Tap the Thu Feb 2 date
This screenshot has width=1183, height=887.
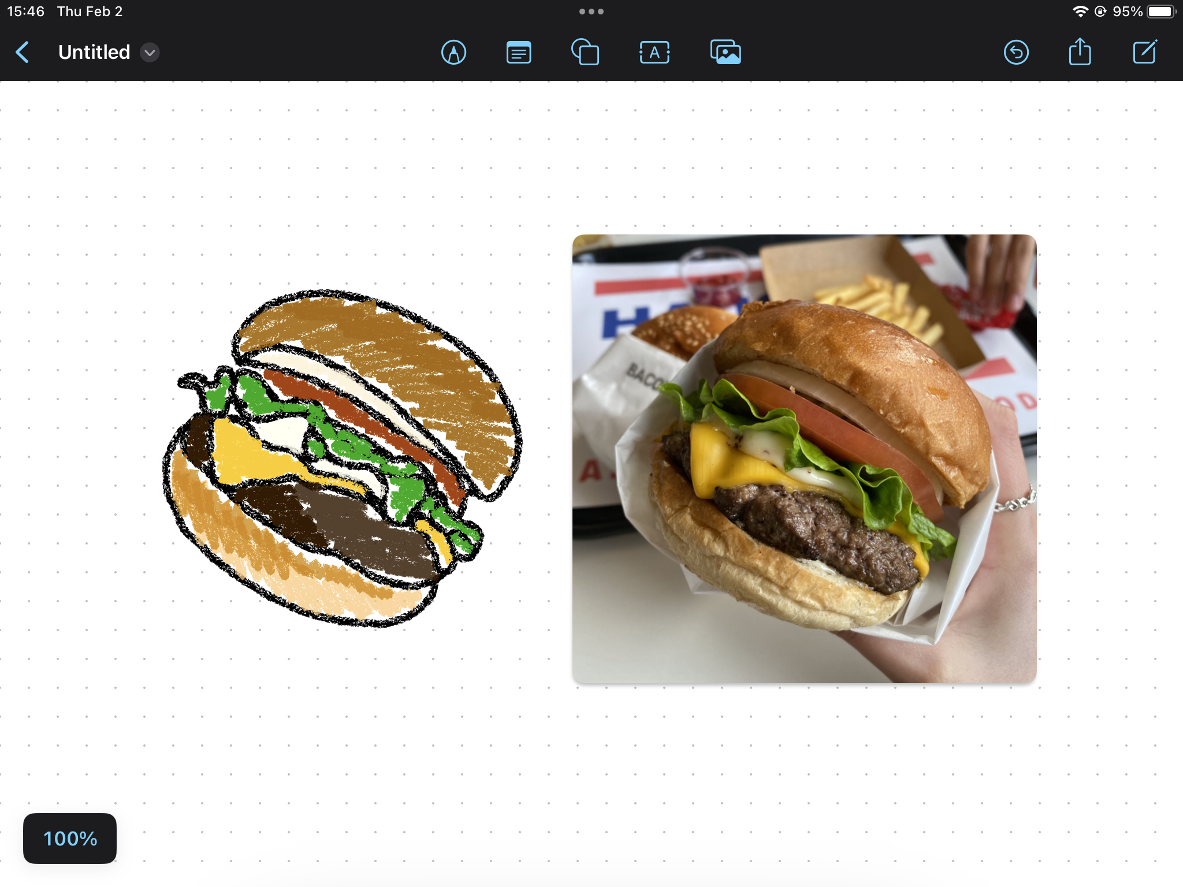pos(90,12)
